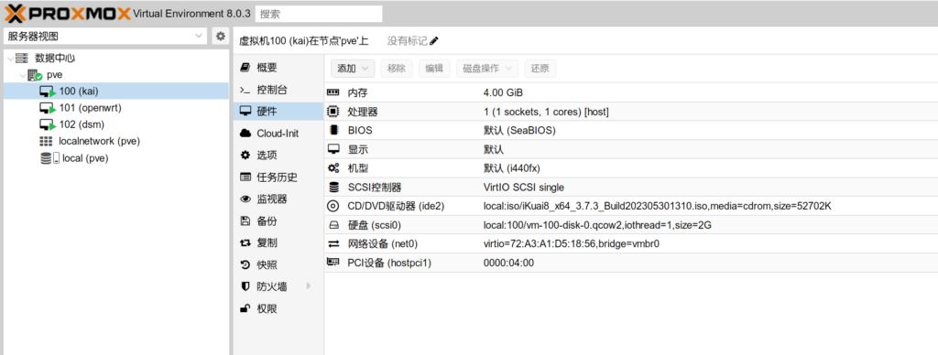
Task: Click the monitor icon of 102 (dsm)
Action: tap(48, 125)
